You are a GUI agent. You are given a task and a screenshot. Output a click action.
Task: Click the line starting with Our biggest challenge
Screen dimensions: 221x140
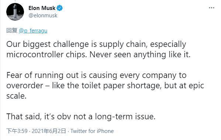point(96,44)
